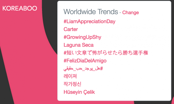174x104 pixels.
Task: Select the #GrowingUpShy hashtag
Action: [82, 37]
